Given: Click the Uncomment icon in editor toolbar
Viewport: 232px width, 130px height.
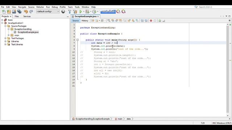Looking at the screenshot, I should click(x=163, y=21).
